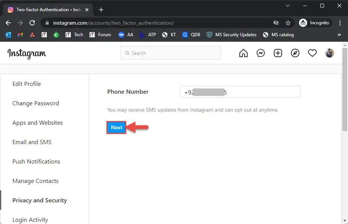Open Edit Profile settings
This screenshot has height=224, width=348.
[x=27, y=84]
